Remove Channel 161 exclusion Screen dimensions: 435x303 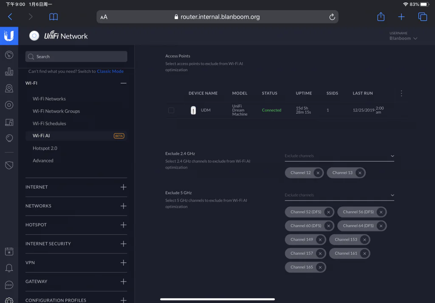[364, 254]
